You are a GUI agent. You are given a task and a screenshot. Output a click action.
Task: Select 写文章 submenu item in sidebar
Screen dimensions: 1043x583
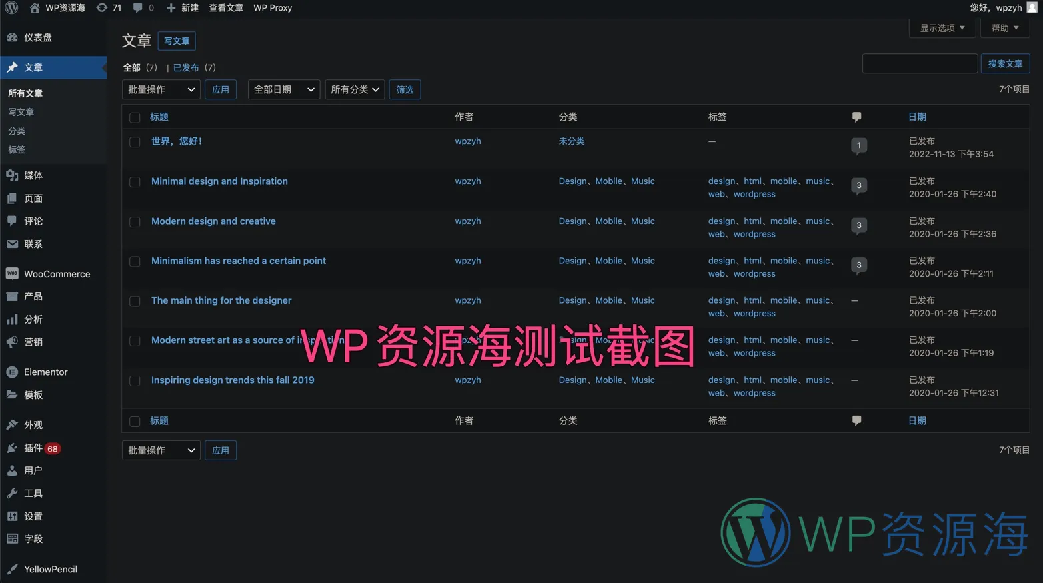coord(21,112)
